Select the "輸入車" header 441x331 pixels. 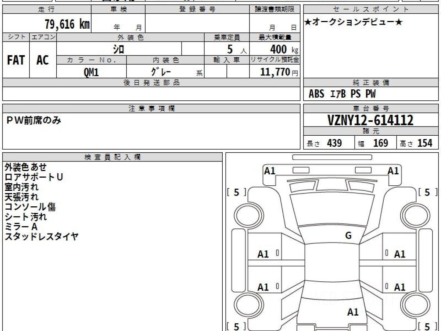227,60
